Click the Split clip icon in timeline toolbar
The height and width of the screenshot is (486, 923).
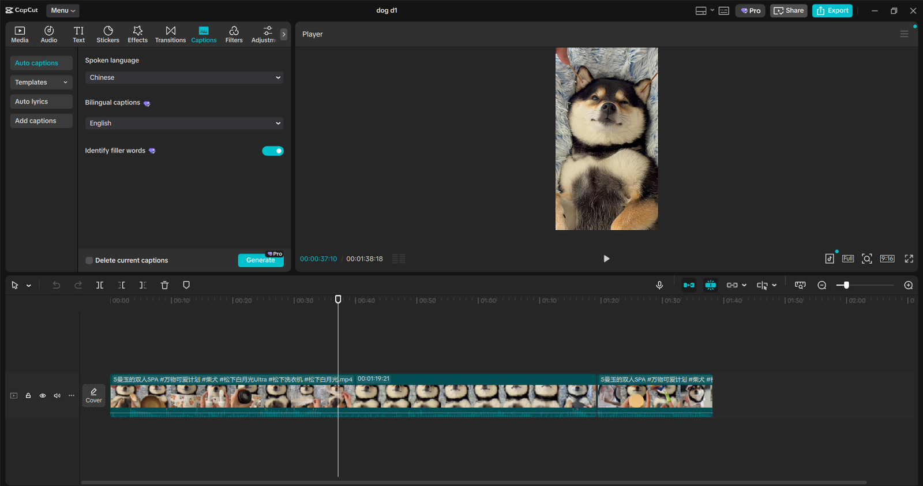[x=100, y=285]
